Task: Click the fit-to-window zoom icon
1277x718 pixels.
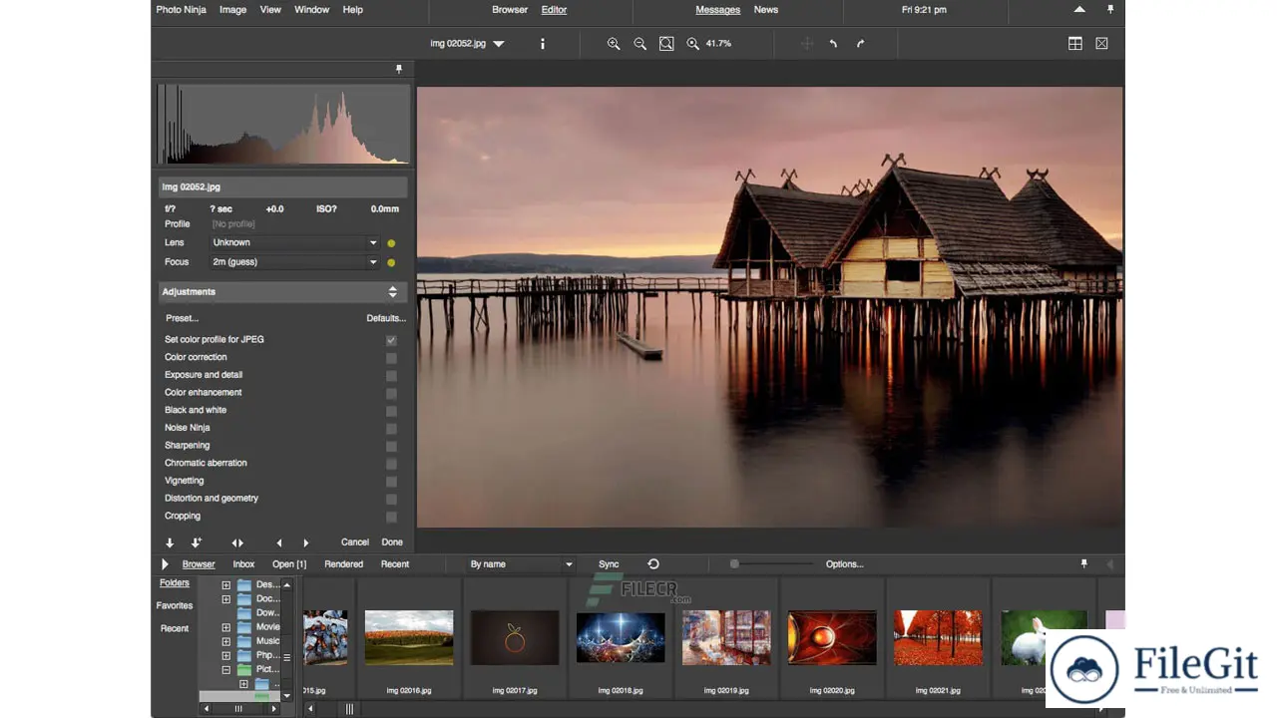Action: pos(666,44)
